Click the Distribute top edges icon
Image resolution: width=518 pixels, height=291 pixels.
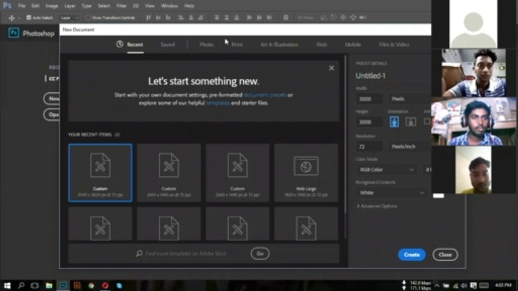point(217,18)
